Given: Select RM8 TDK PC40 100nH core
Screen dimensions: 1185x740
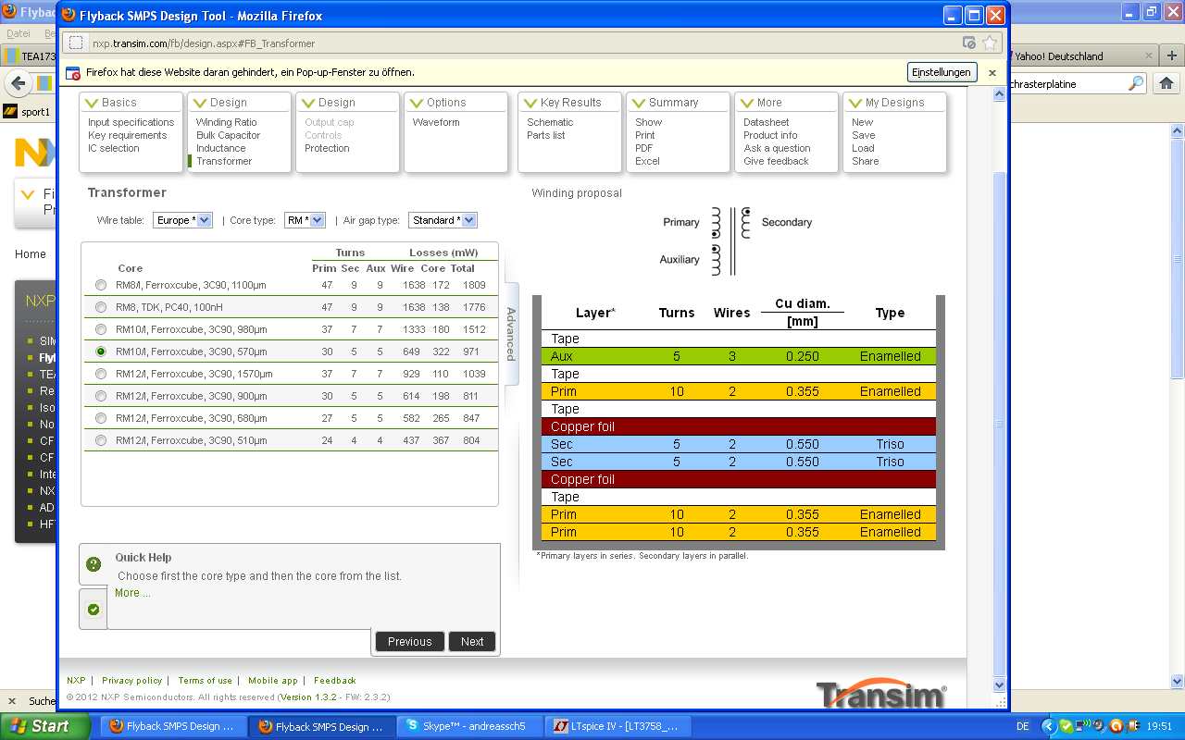Looking at the screenshot, I should coord(101,307).
